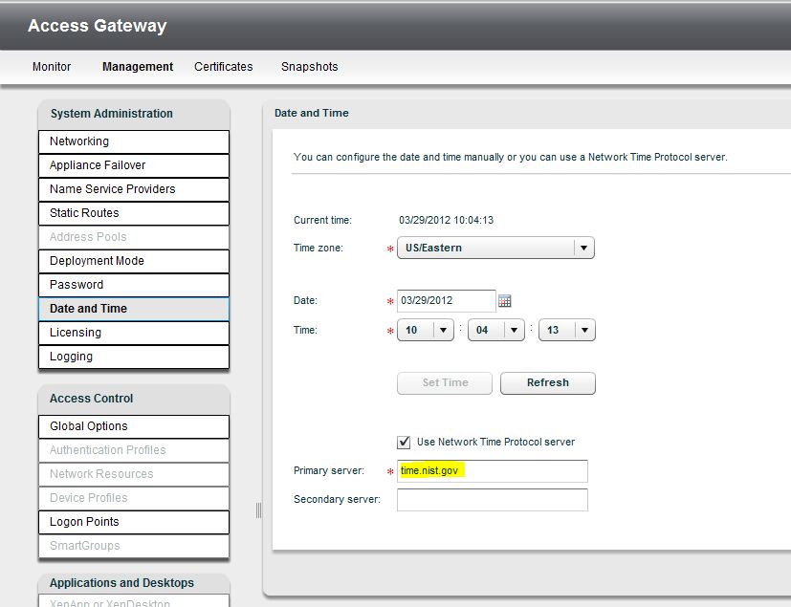The image size is (791, 607).
Task: Switch to the Monitor tab
Action: (x=52, y=67)
